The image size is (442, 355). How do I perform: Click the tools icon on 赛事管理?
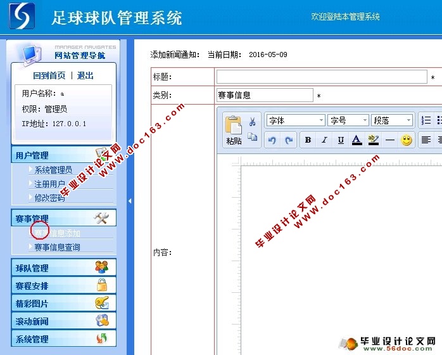click(x=101, y=218)
